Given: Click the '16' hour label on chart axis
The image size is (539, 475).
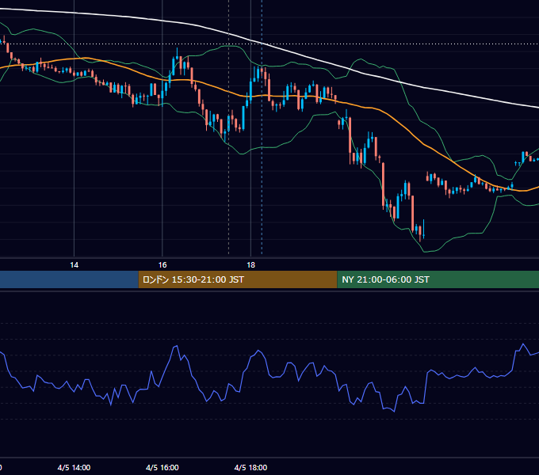Looking at the screenshot, I should coord(162,265).
